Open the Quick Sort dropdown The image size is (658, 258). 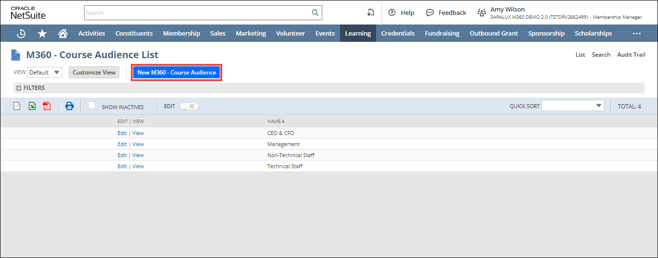[x=572, y=106]
